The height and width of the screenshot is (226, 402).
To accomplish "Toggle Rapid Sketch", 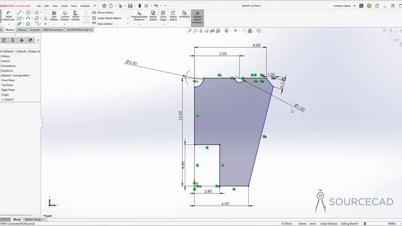I will pyautogui.click(x=173, y=16).
